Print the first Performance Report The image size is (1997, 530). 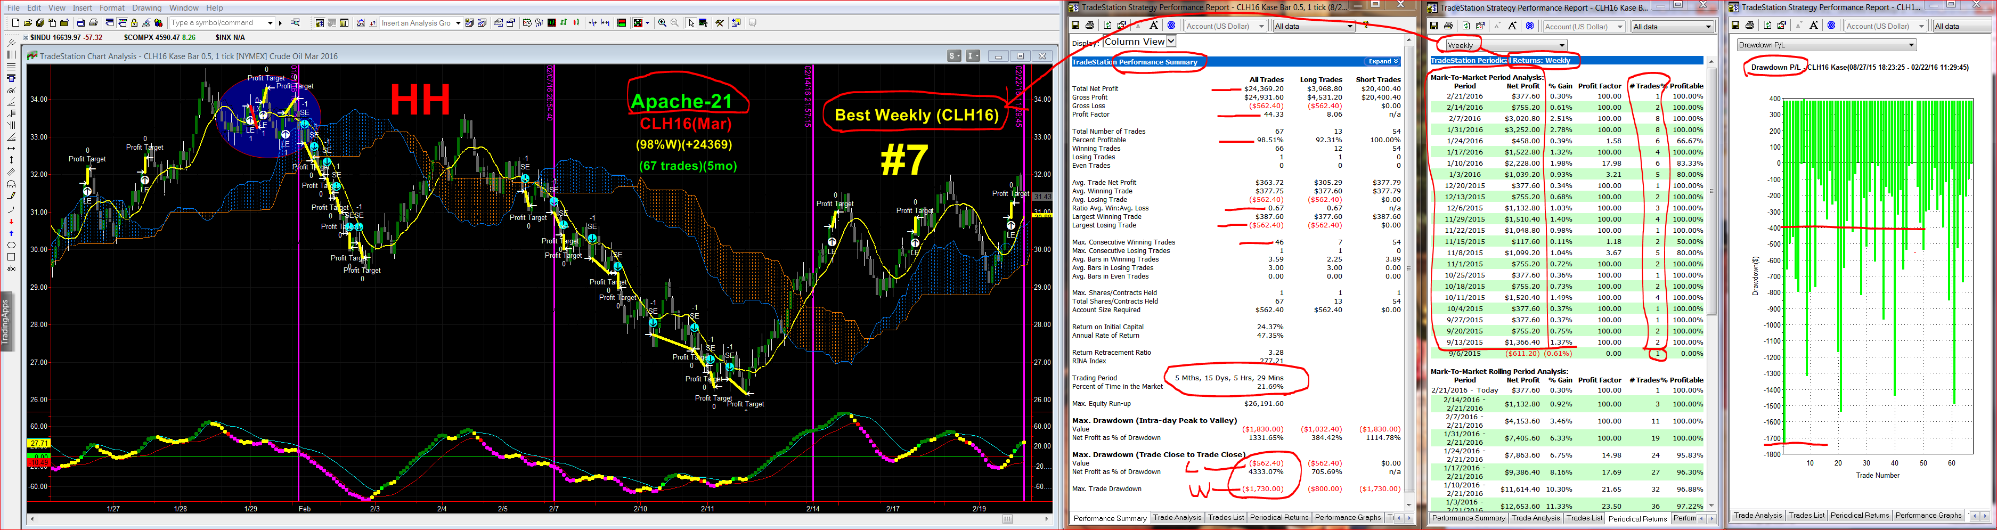pos(1090,26)
